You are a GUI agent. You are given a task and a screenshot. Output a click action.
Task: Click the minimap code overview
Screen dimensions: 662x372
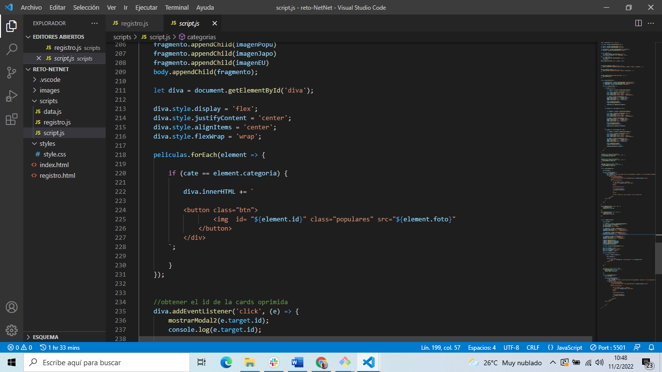pyautogui.click(x=625, y=192)
